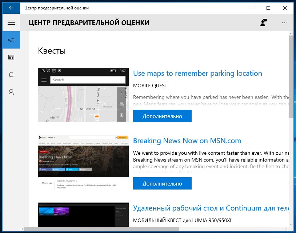
Task: Click the MOBILE QUEST label text
Action: (x=150, y=86)
